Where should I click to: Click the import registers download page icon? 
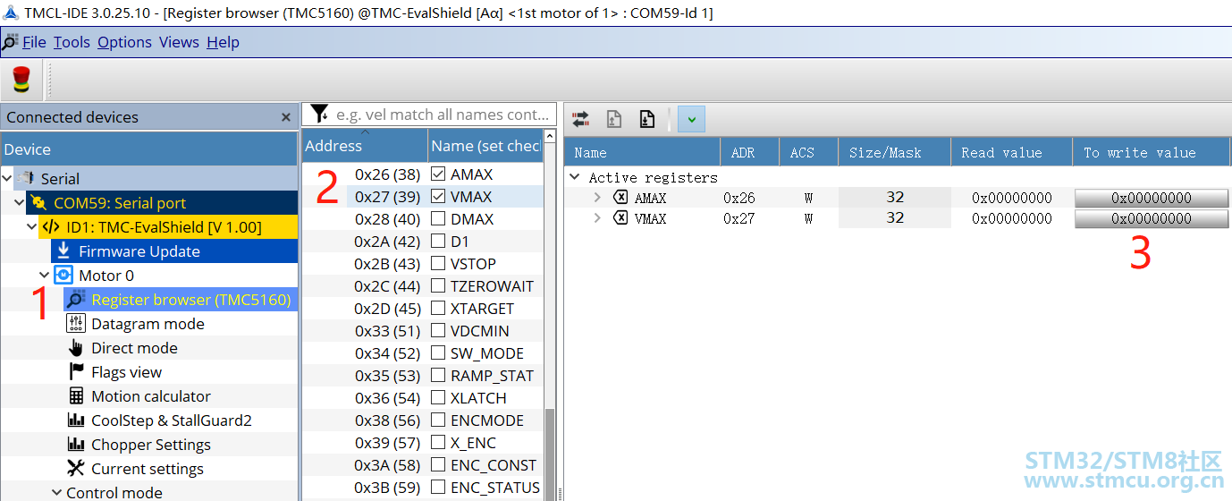pos(647,118)
